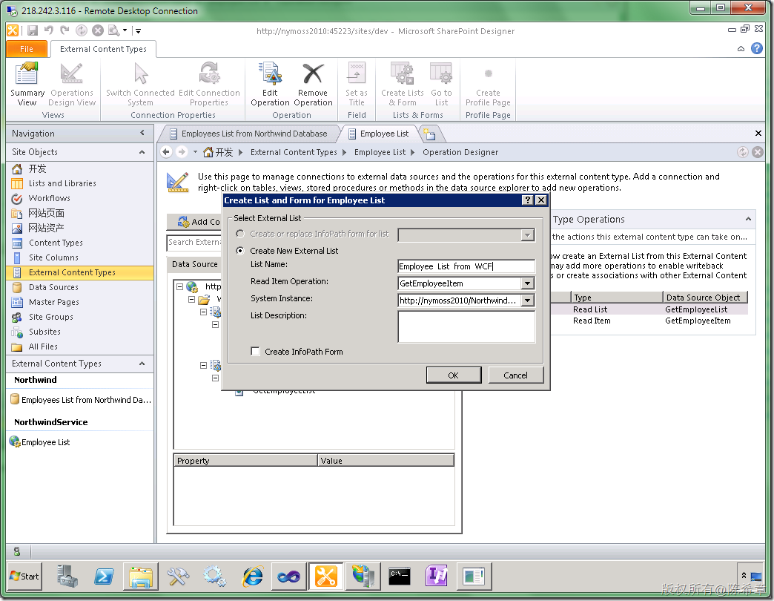Select the Read List operation row

(x=649, y=309)
